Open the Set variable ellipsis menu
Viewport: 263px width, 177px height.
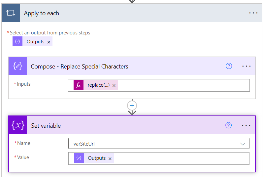(246, 125)
